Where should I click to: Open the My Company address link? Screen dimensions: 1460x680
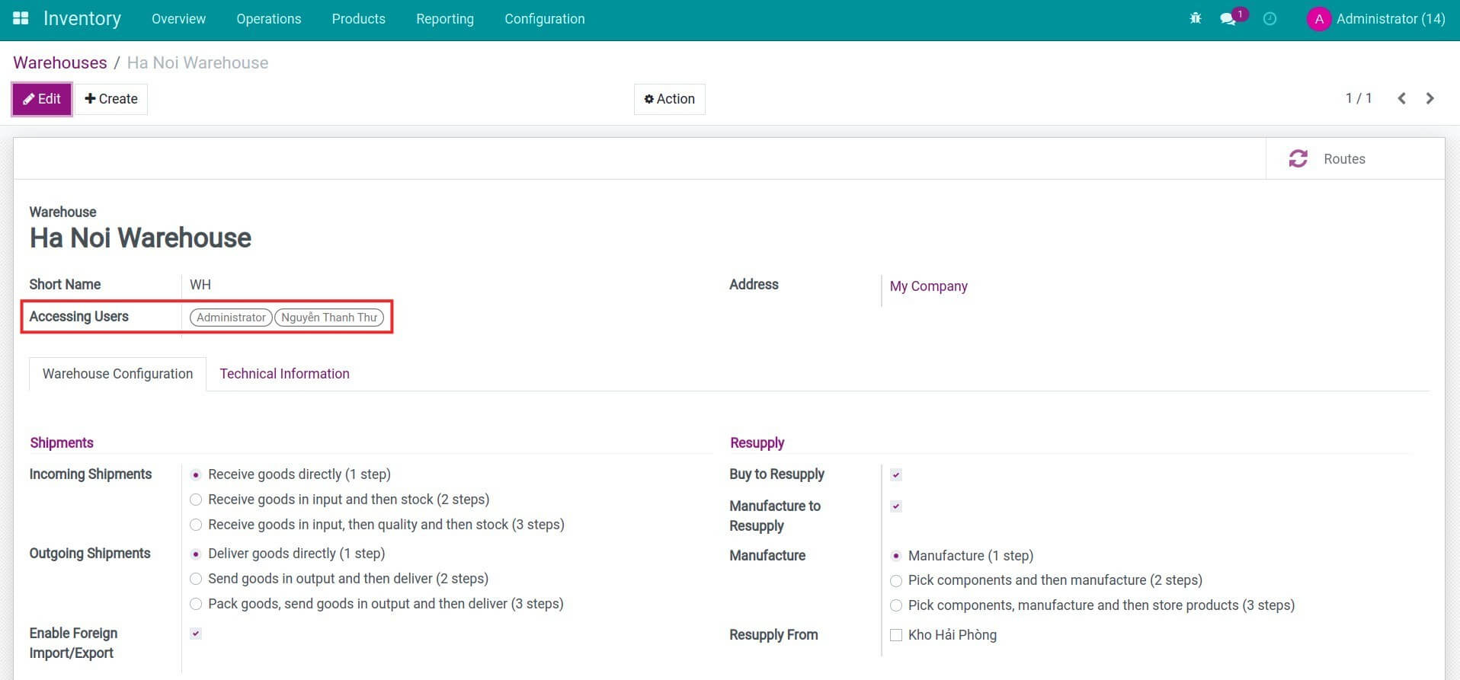coord(928,286)
